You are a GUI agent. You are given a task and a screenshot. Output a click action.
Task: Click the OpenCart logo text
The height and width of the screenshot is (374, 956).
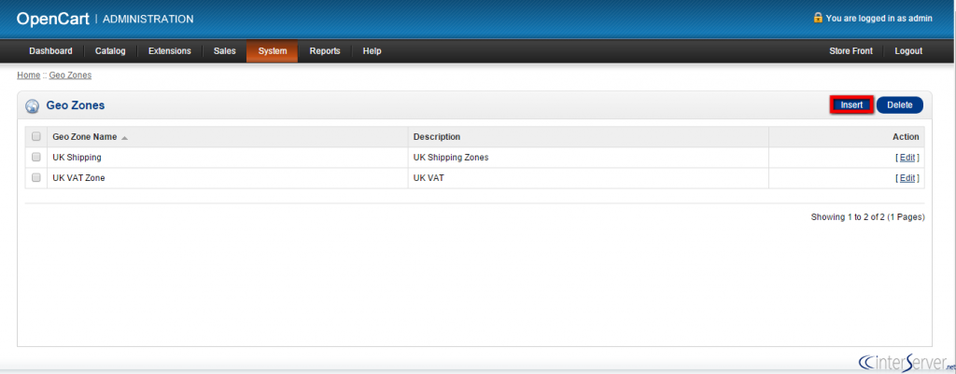coord(53,19)
